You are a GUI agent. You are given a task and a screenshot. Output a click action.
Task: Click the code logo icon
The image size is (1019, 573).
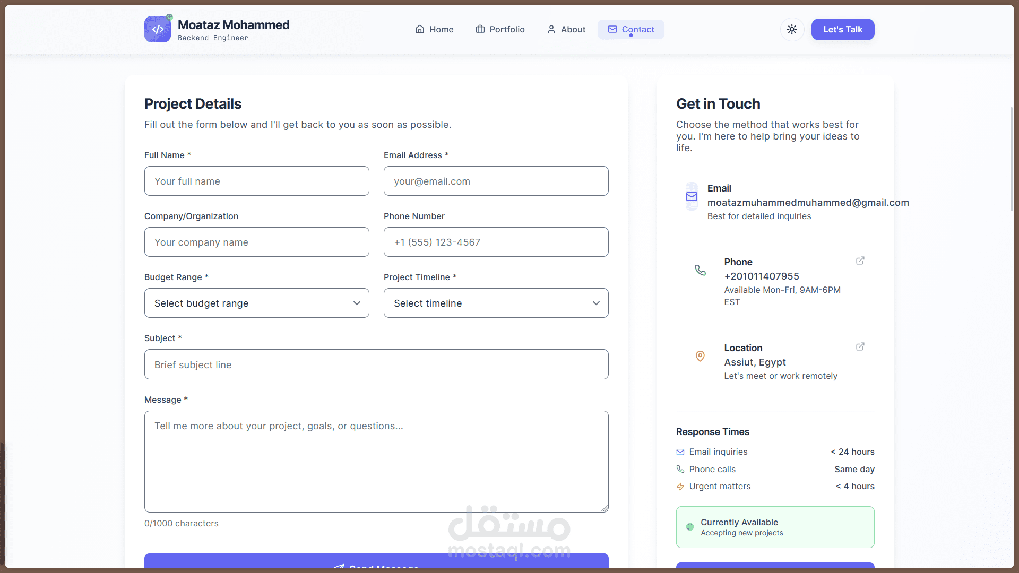[x=158, y=29]
